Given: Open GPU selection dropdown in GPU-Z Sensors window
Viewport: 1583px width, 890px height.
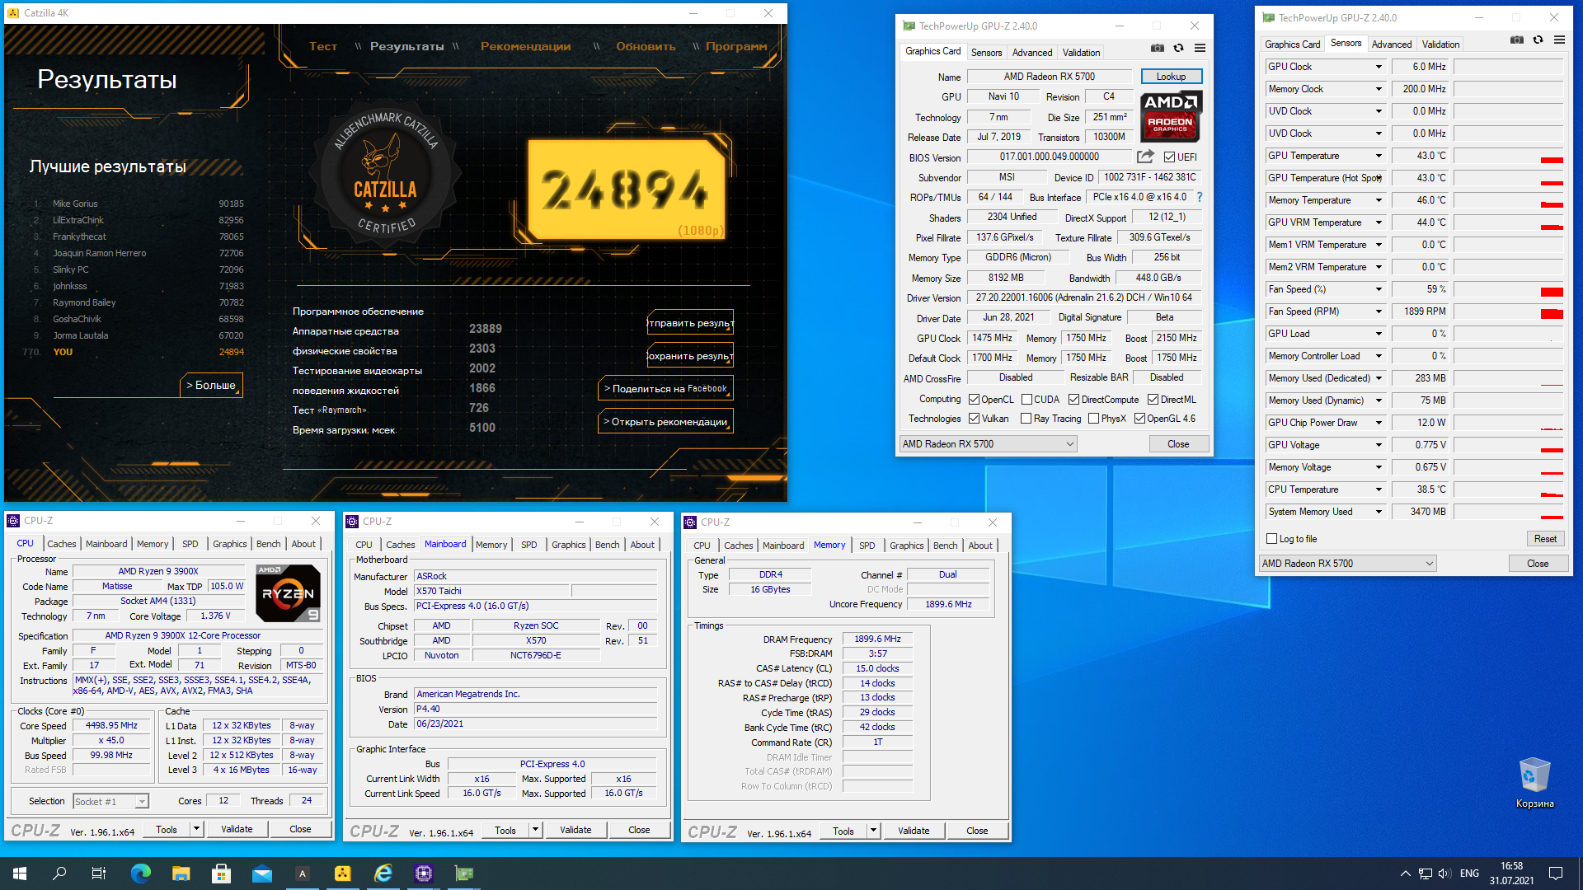Looking at the screenshot, I should coord(1347,564).
